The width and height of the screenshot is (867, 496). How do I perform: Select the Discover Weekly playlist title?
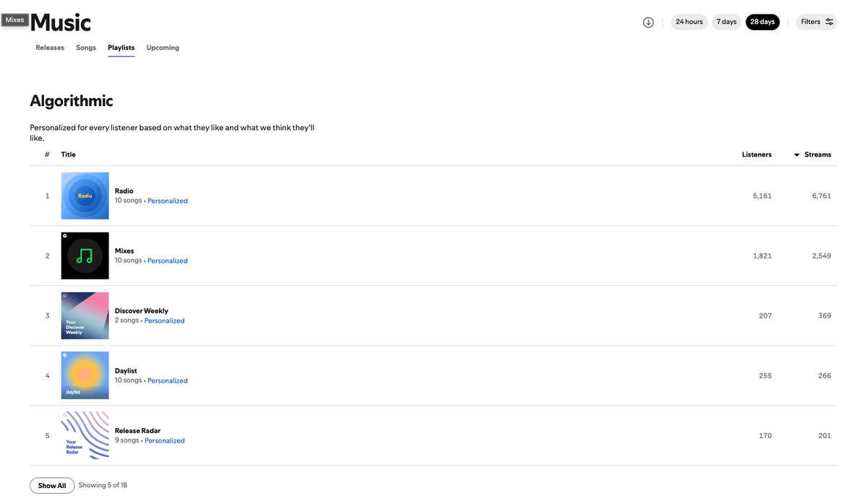142,311
